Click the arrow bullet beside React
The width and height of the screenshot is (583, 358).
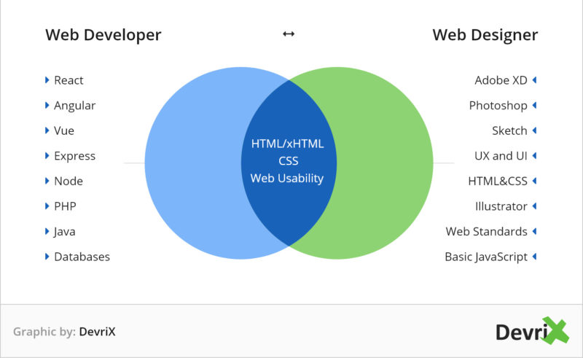coord(47,80)
